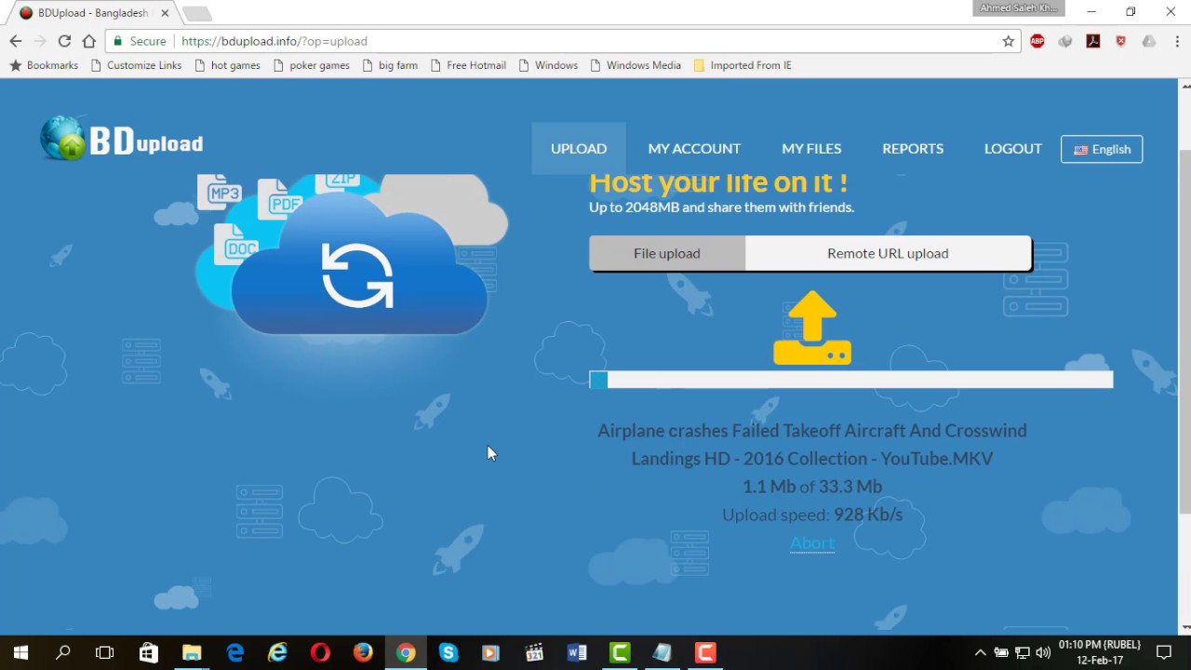Open the UPLOAD nav tab
Screen dimensions: 1191x670
coord(579,148)
